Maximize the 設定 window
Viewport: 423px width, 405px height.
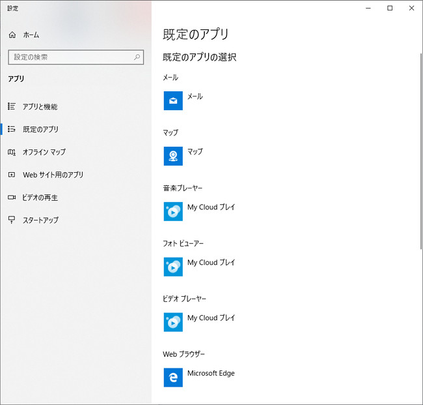[390, 8]
